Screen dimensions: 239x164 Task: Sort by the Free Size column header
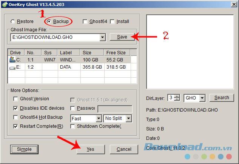tap(116, 53)
